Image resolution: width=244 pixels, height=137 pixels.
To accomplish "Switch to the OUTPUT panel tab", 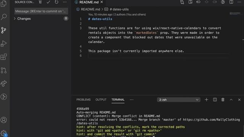I will (x=101, y=100).
